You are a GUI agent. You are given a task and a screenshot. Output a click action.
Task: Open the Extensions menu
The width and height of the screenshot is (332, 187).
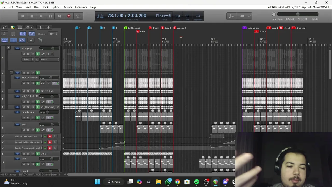[81, 7]
